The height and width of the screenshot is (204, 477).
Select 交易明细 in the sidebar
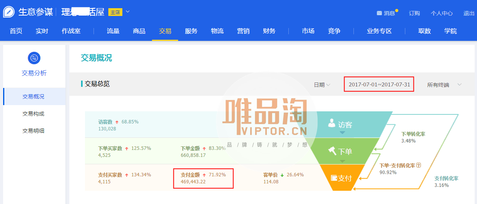point(34,131)
